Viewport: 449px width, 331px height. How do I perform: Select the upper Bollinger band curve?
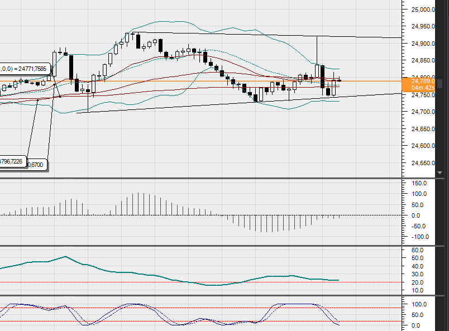coord(168,22)
